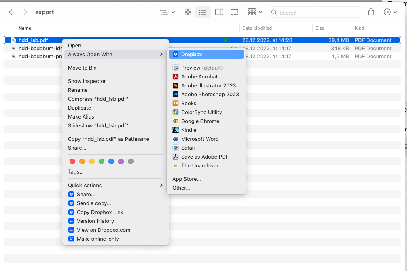Viewport: 407px width, 271px height.
Task: Sort files by the Size column header
Action: (320, 28)
